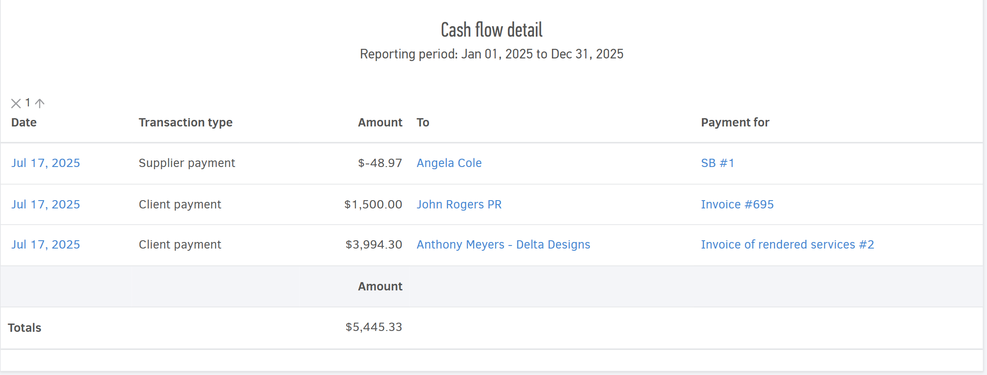
Task: Click date link in the $3,994.30 row
Action: 46,245
